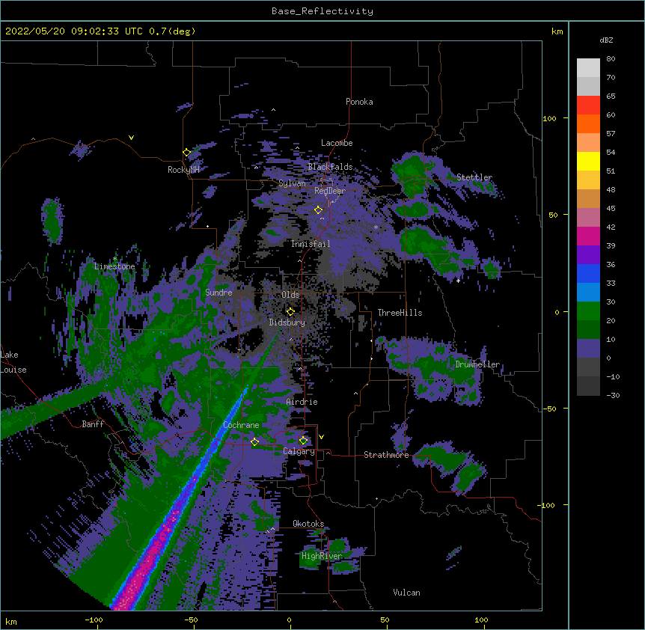This screenshot has height=630, width=645.
Task: Click the Stettler label
Action: pos(474,177)
